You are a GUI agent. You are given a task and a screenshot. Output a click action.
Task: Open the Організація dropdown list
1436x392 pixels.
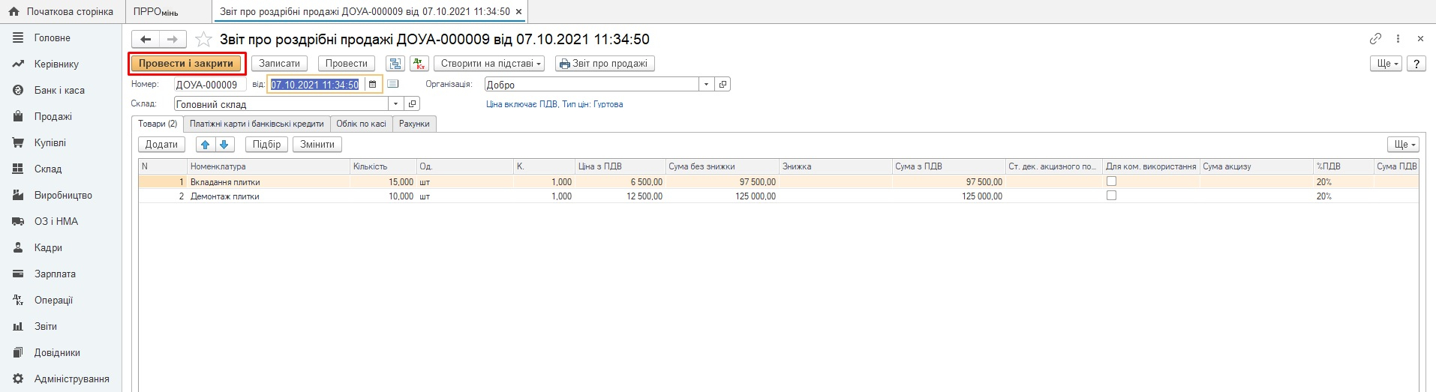(x=706, y=85)
